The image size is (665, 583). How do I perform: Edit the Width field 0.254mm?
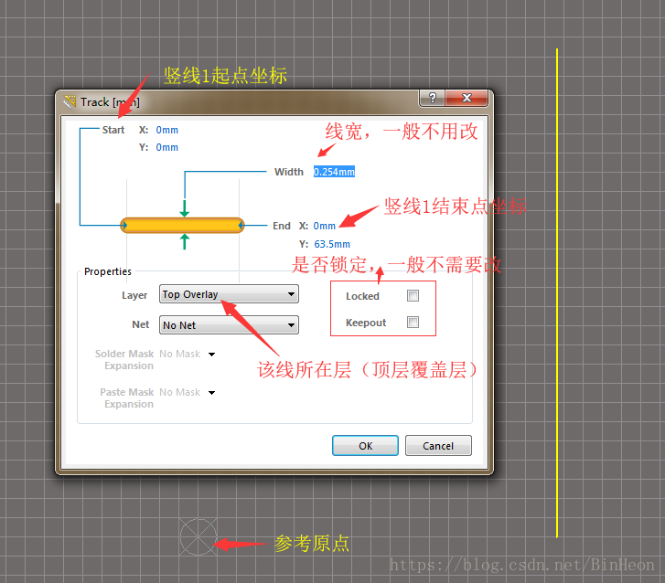point(334,172)
